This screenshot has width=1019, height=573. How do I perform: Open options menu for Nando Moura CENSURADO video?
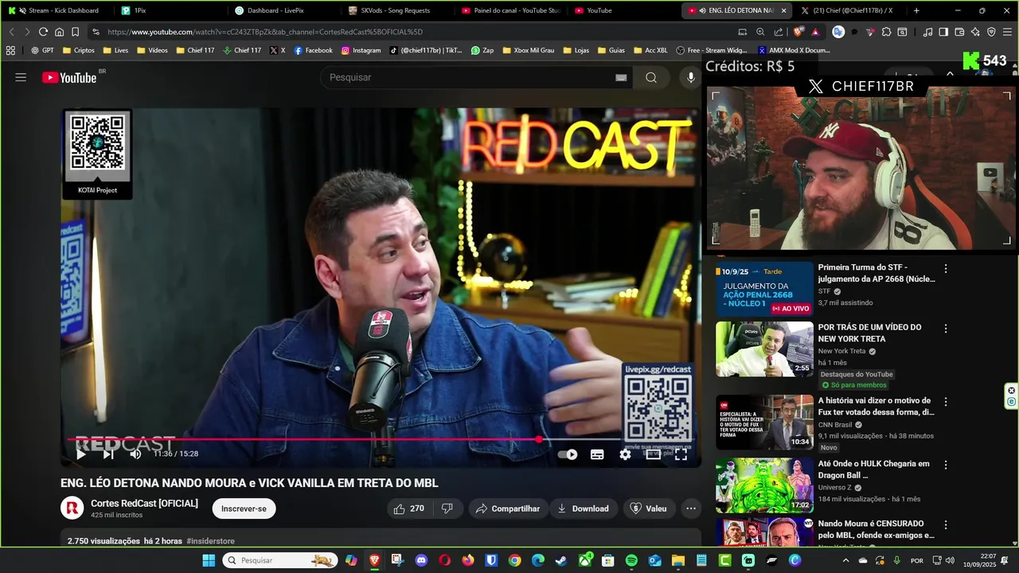(x=946, y=525)
